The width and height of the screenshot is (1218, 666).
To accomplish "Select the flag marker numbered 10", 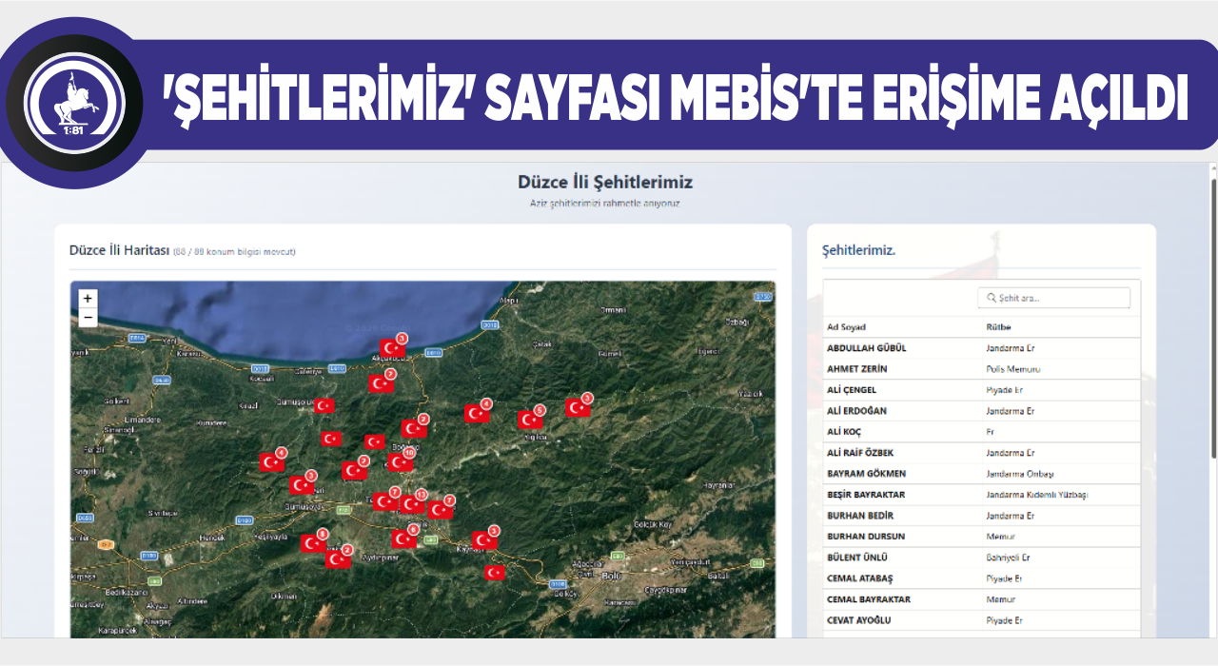I will 401,462.
